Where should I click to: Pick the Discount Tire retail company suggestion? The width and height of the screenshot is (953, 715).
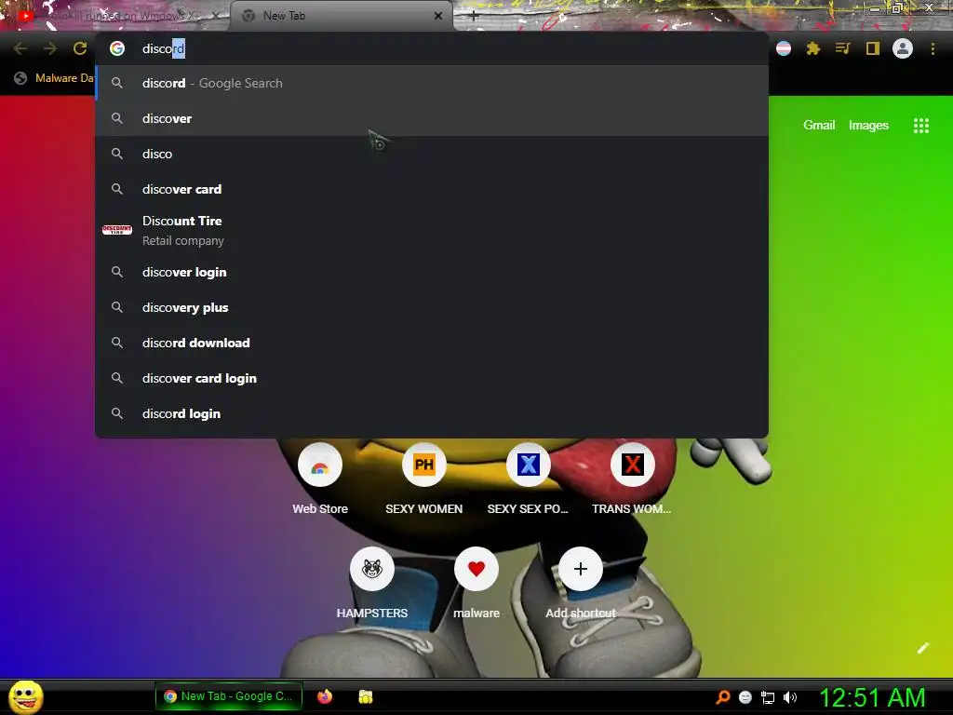coord(432,231)
